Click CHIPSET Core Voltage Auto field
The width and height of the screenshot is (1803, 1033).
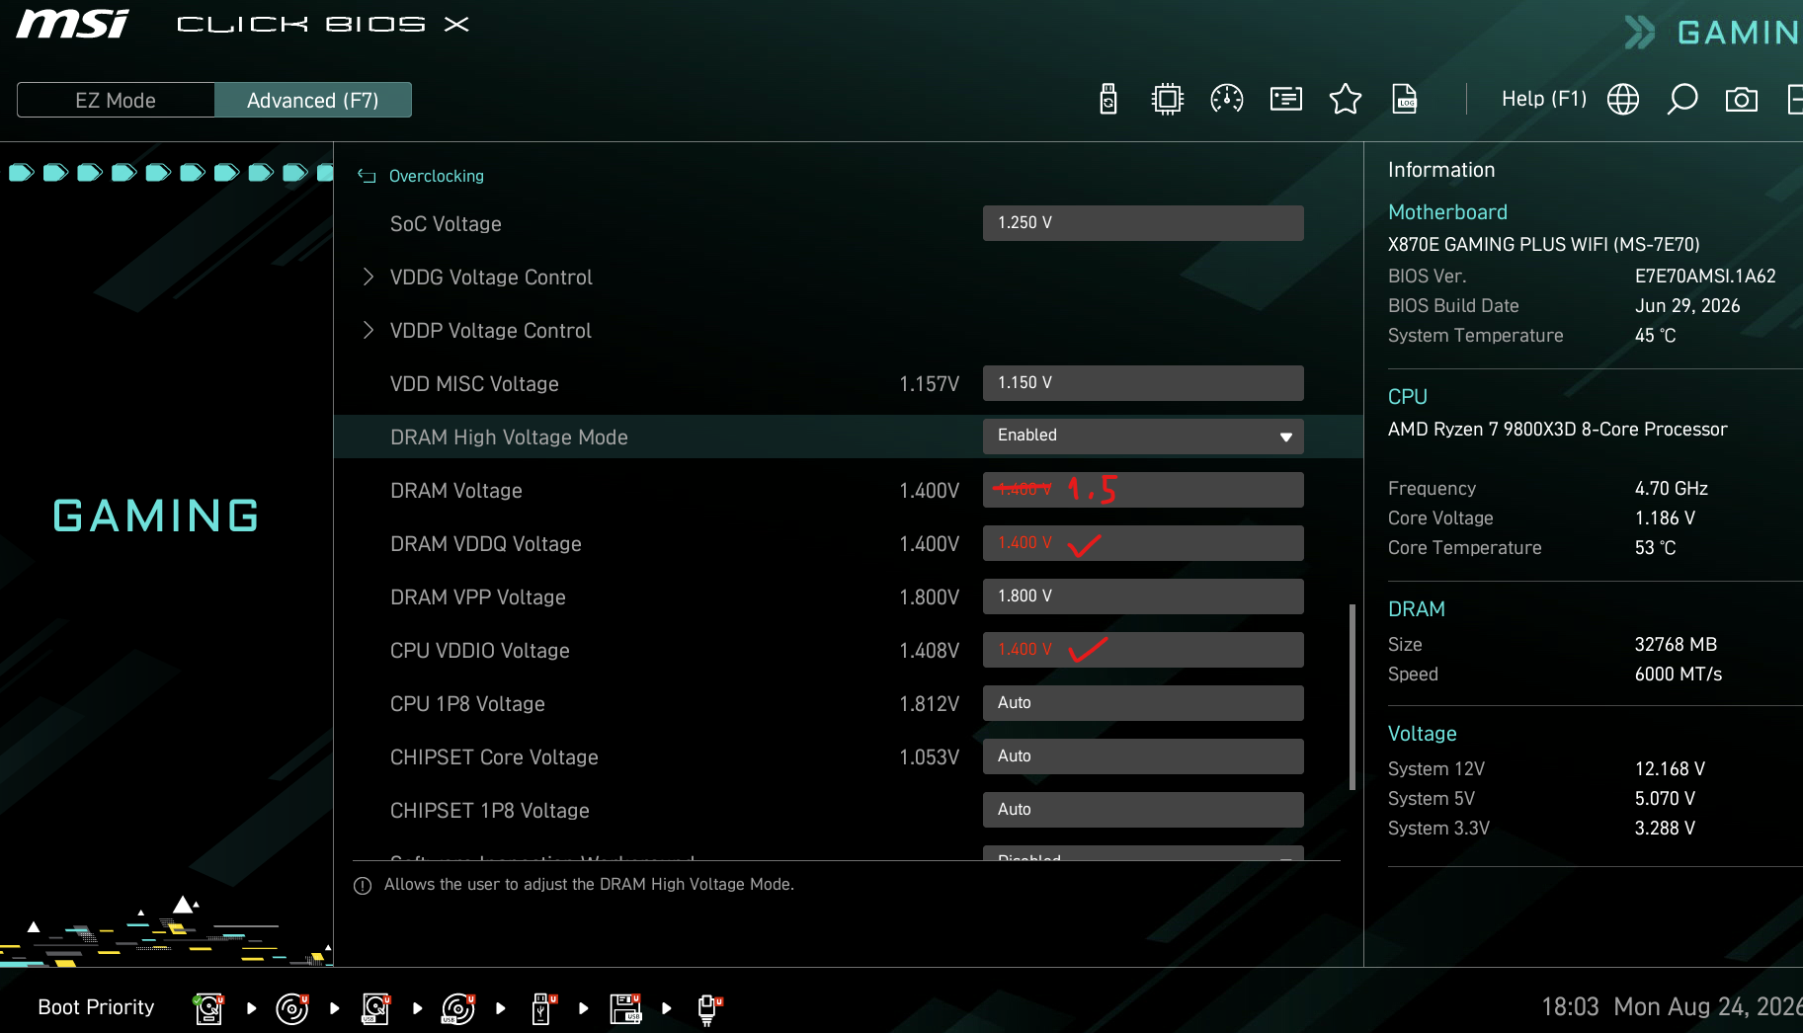pos(1143,756)
